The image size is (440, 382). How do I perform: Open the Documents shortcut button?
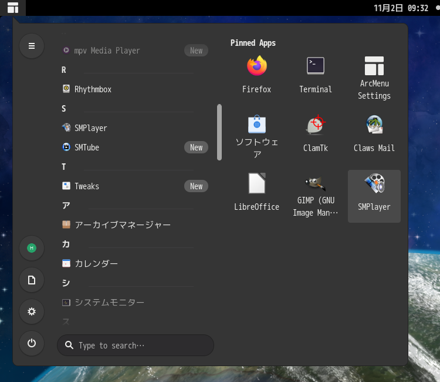[32, 280]
